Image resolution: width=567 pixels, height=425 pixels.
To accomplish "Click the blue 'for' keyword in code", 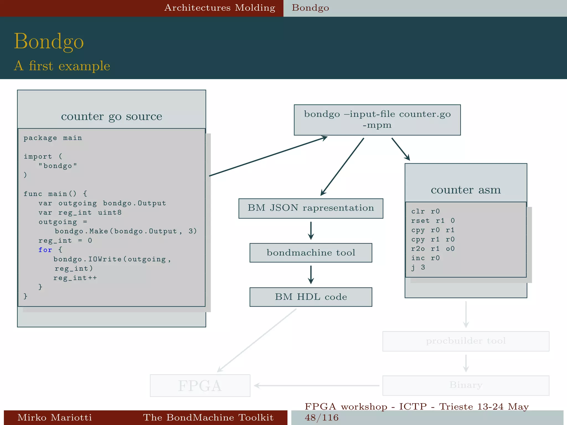I will (x=45, y=250).
